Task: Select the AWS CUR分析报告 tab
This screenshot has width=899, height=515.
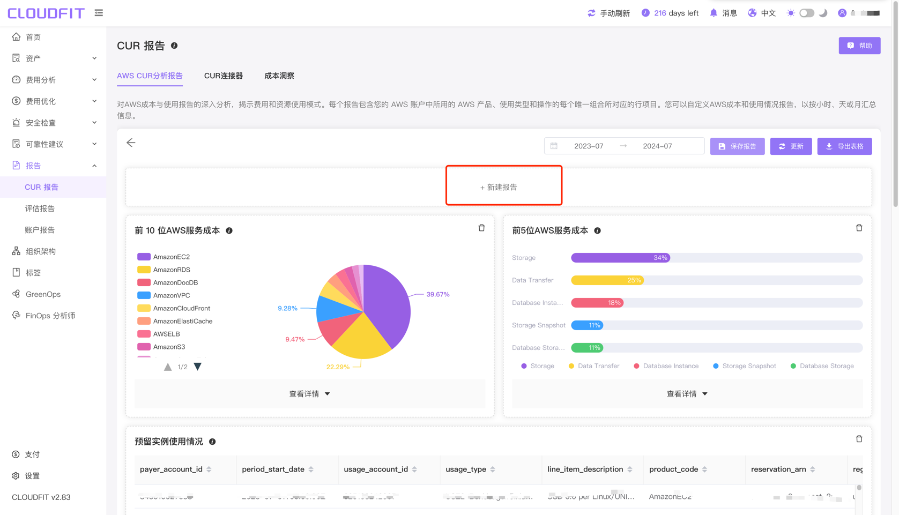Action: (150, 76)
